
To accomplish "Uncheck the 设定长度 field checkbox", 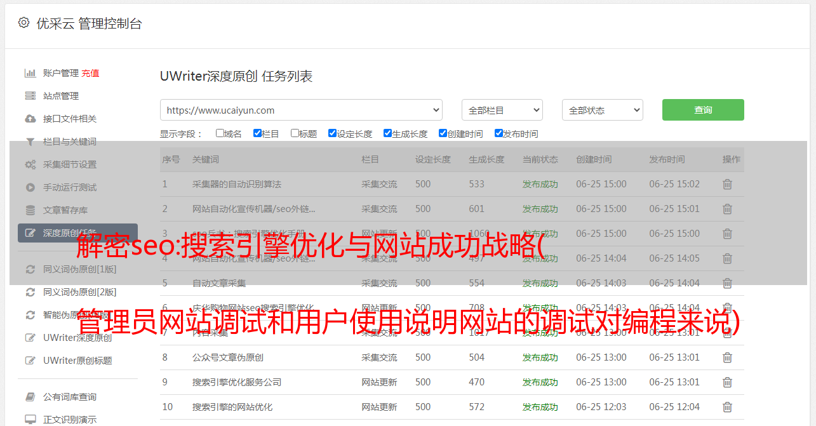I will (332, 133).
